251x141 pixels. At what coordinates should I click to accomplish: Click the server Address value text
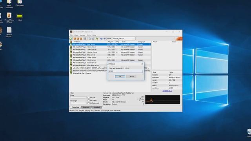tap(118, 95)
